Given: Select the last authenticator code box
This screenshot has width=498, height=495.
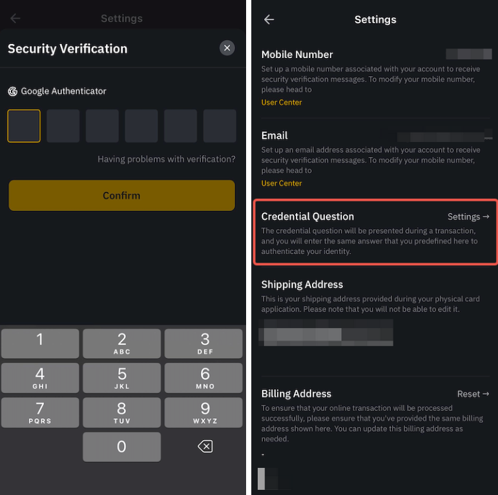Looking at the screenshot, I should [220, 126].
